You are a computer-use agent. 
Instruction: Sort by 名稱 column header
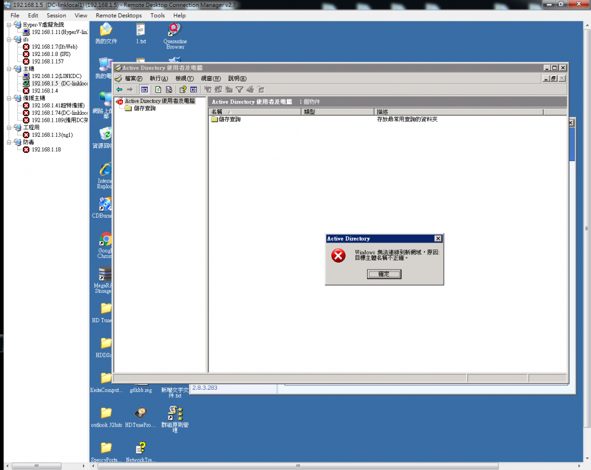click(x=255, y=111)
